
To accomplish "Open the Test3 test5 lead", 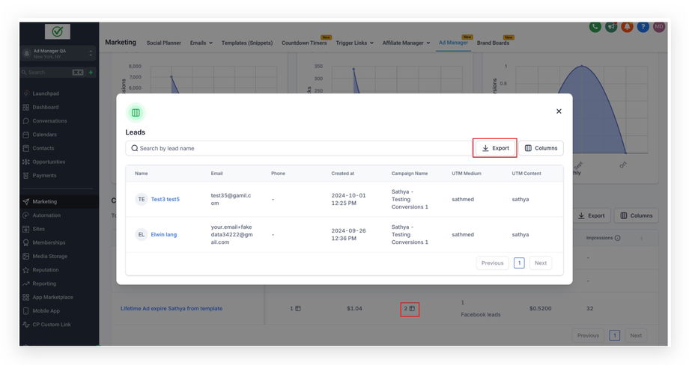I will pyautogui.click(x=166, y=199).
